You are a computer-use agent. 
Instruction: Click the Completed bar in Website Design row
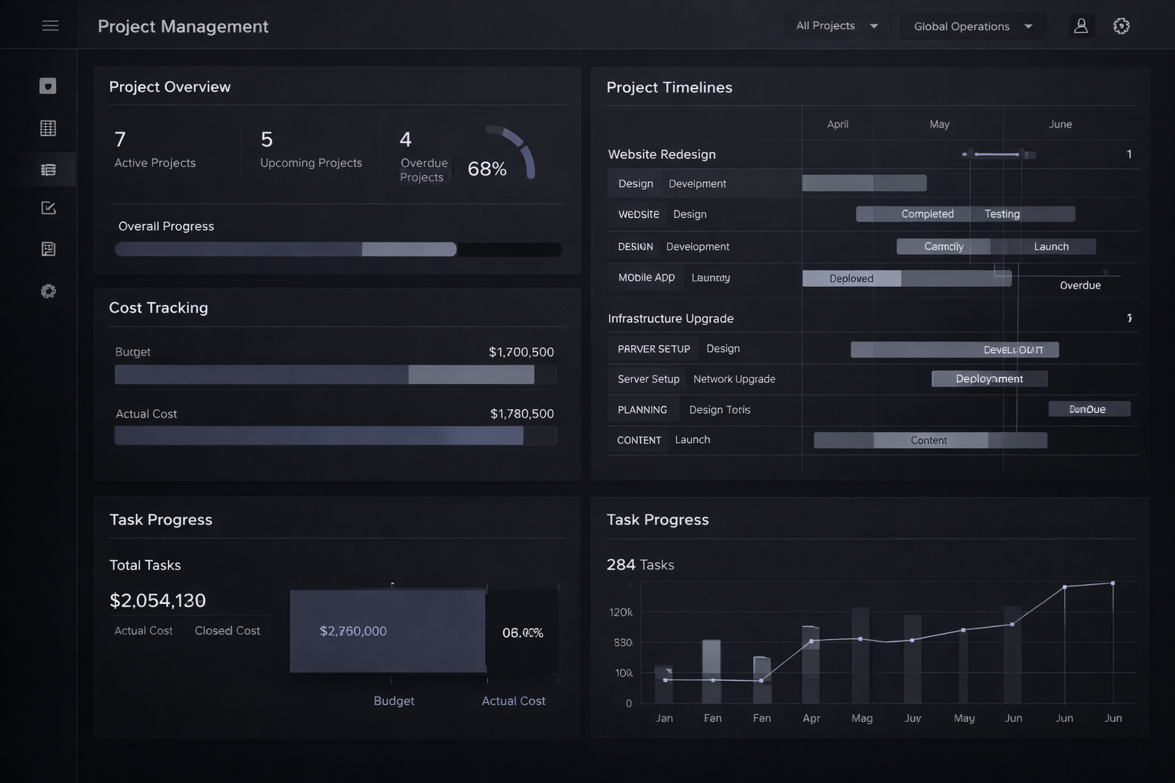(x=927, y=214)
